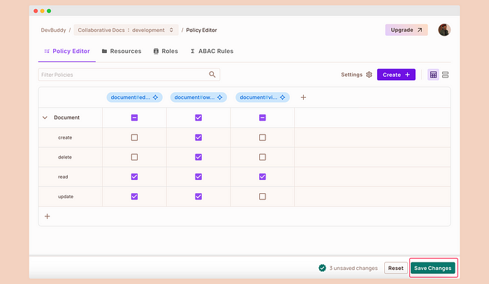
Task: Click the search magnifier icon
Action: [x=212, y=75]
